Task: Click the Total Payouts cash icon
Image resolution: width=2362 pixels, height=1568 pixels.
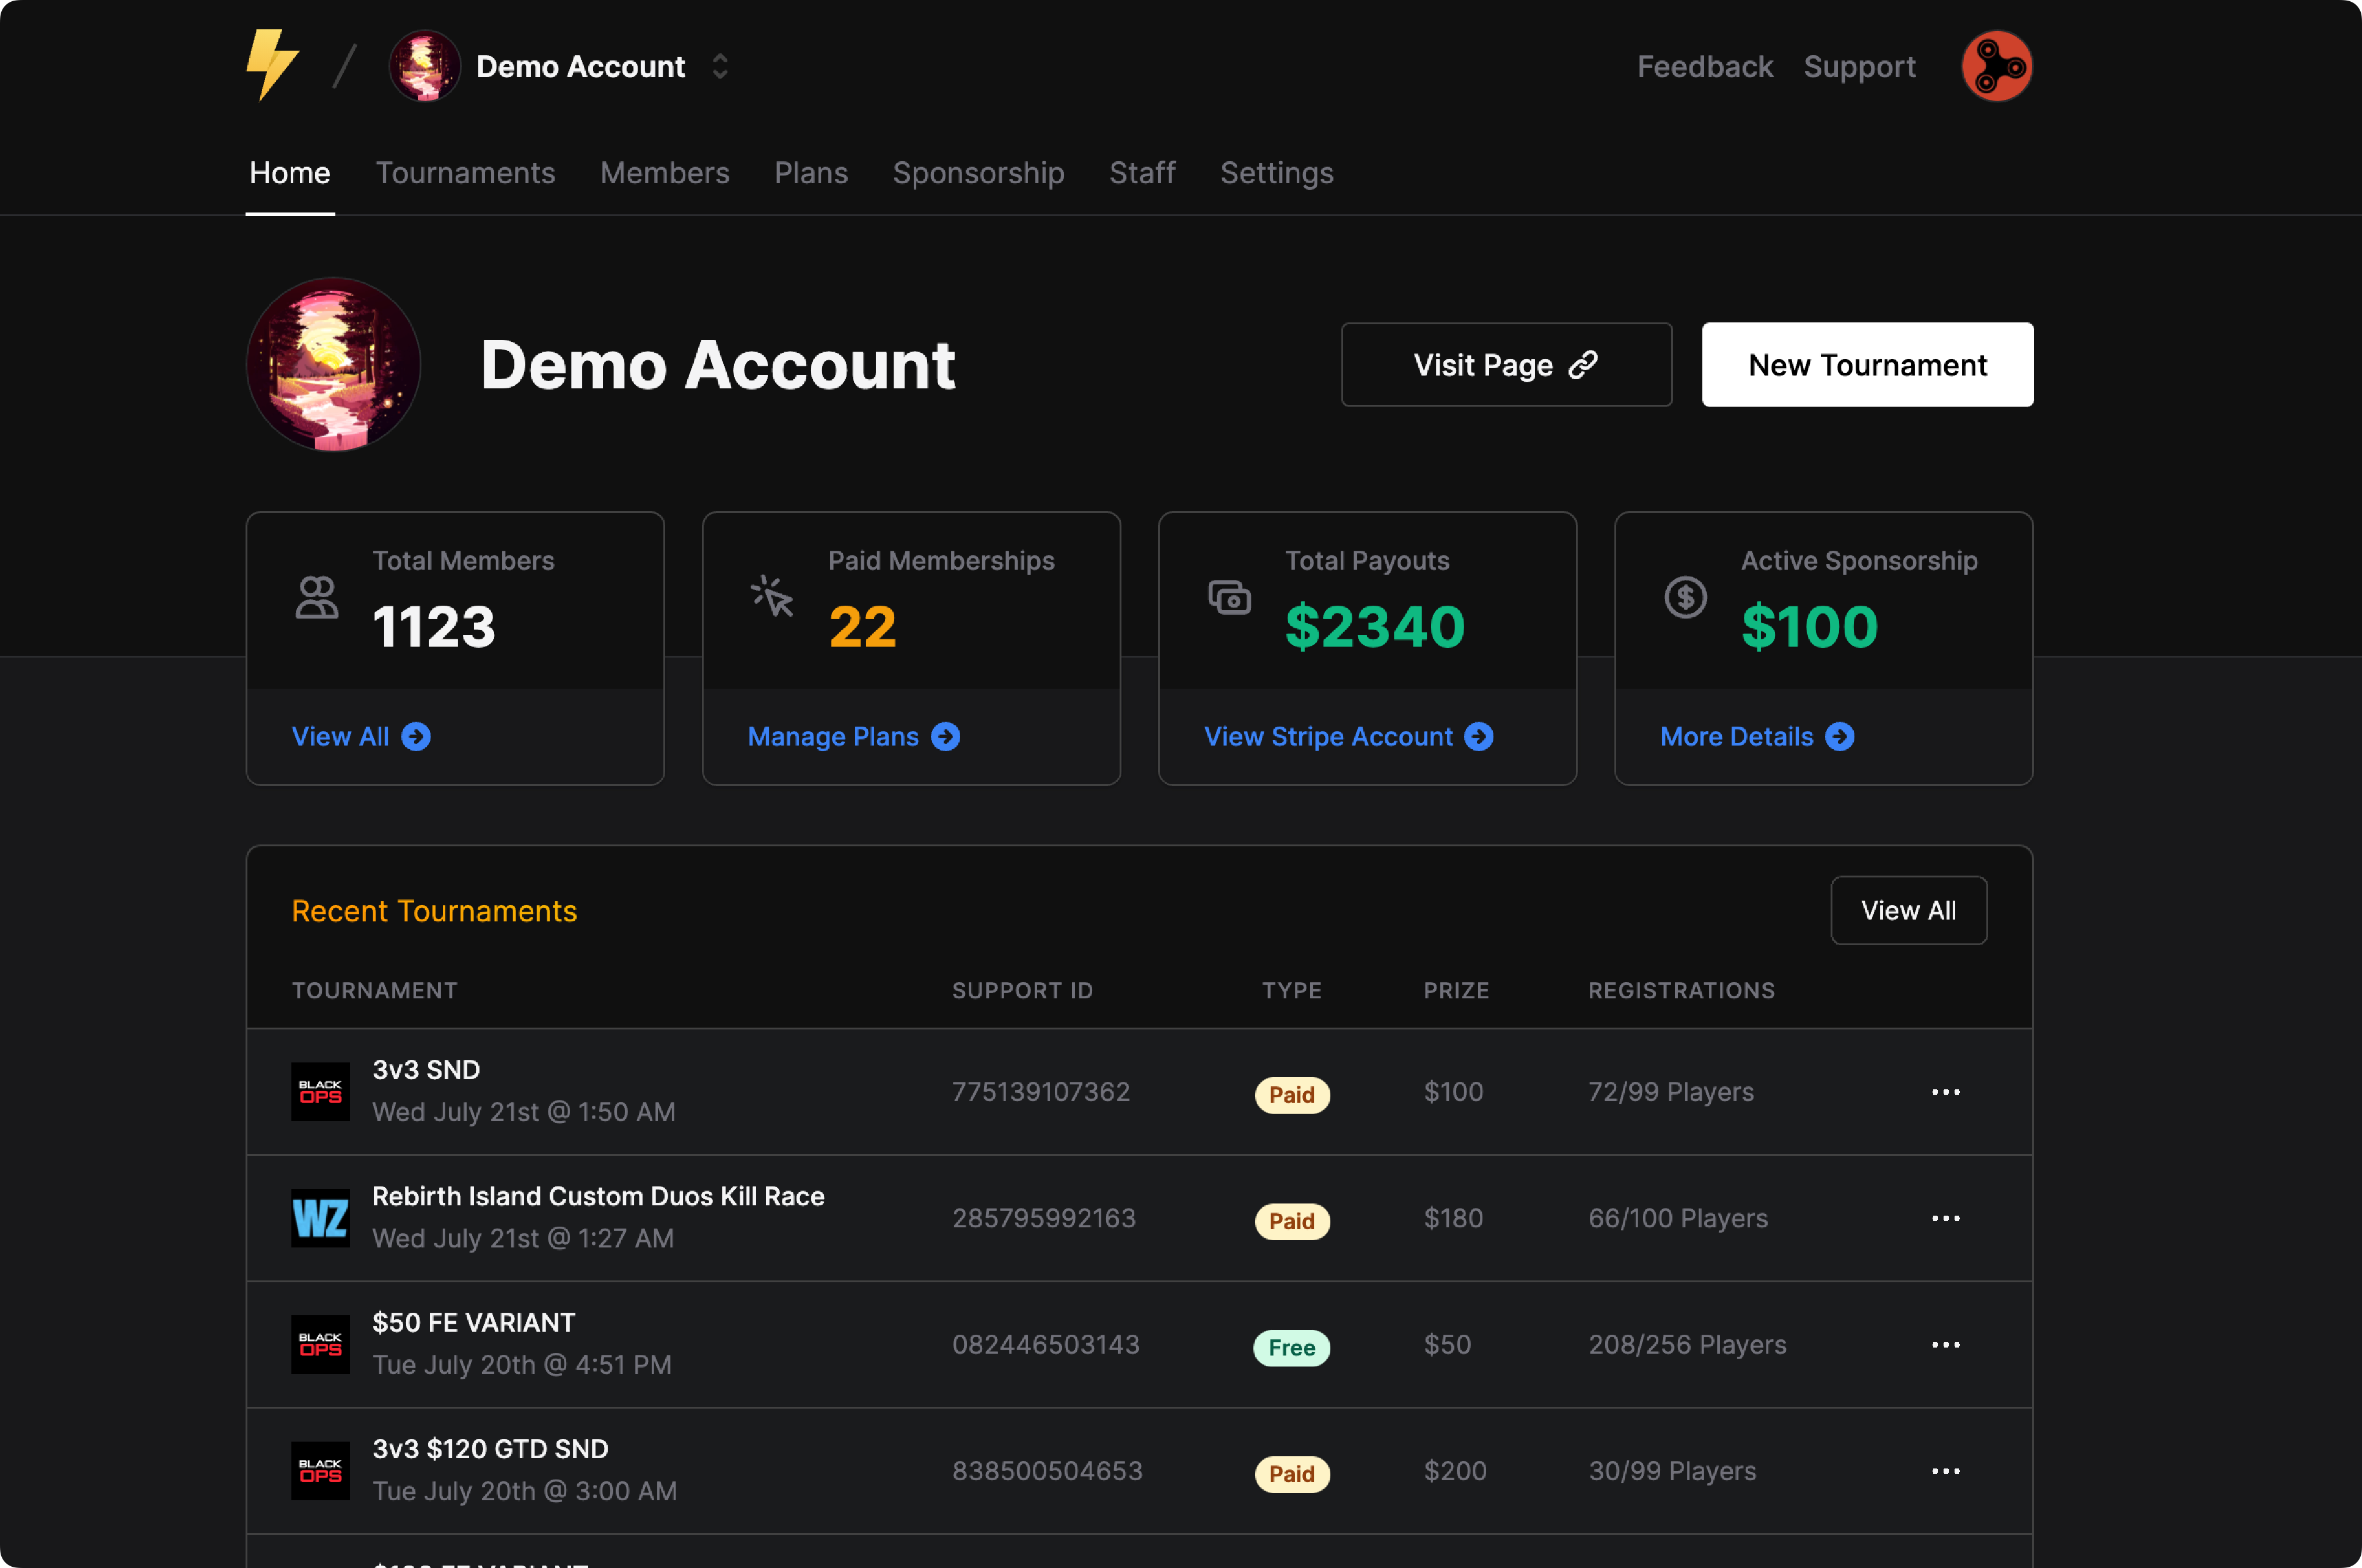Action: tap(1228, 597)
